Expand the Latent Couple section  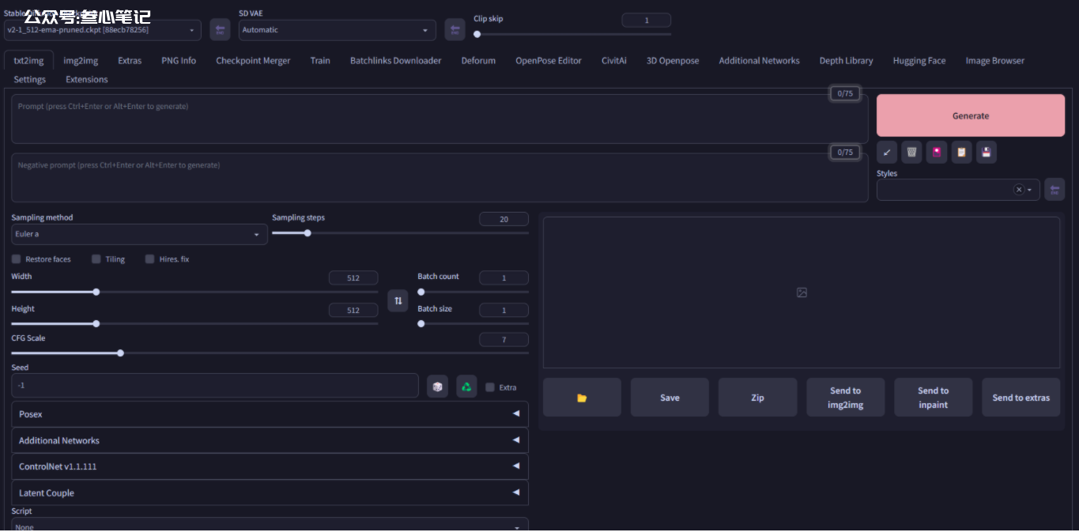click(x=270, y=492)
